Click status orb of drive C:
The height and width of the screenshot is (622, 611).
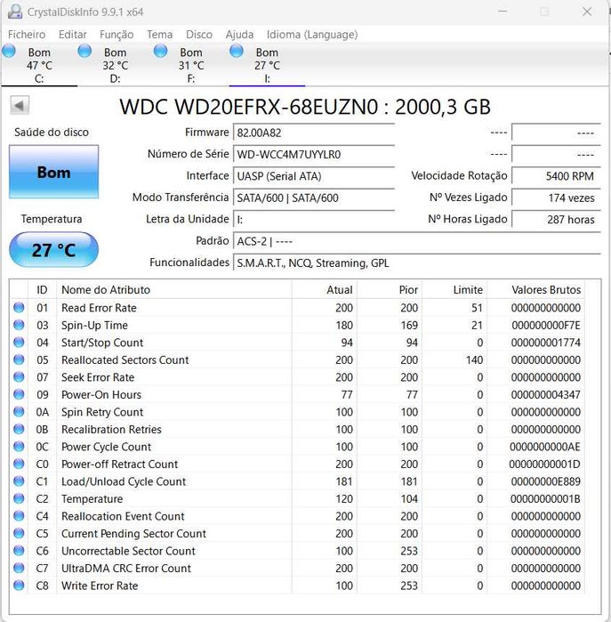click(9, 52)
